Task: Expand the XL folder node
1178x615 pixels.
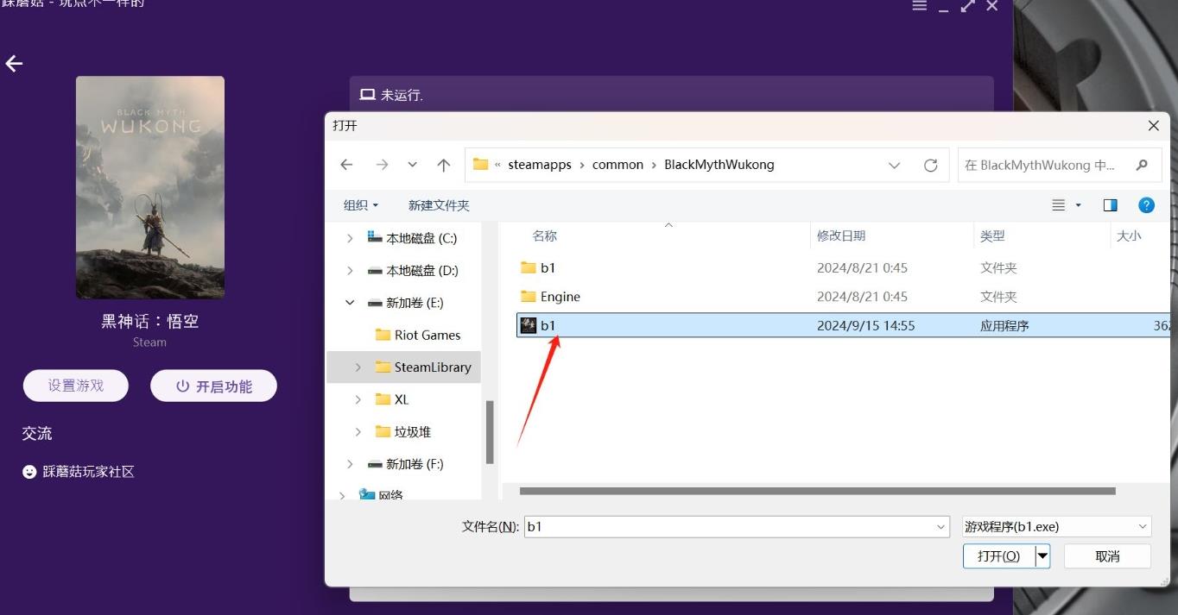Action: tap(358, 399)
